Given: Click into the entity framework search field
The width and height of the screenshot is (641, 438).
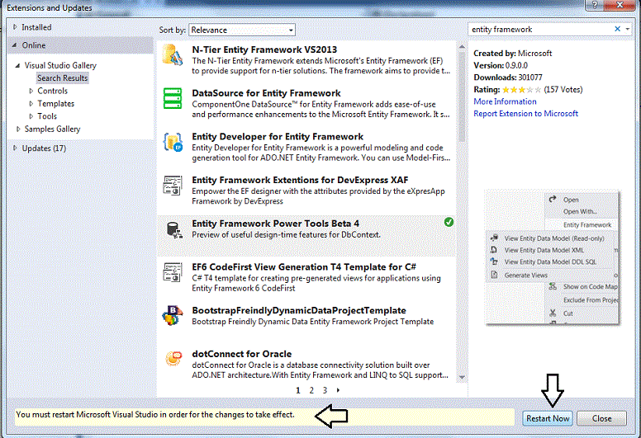Looking at the screenshot, I should click(x=540, y=30).
